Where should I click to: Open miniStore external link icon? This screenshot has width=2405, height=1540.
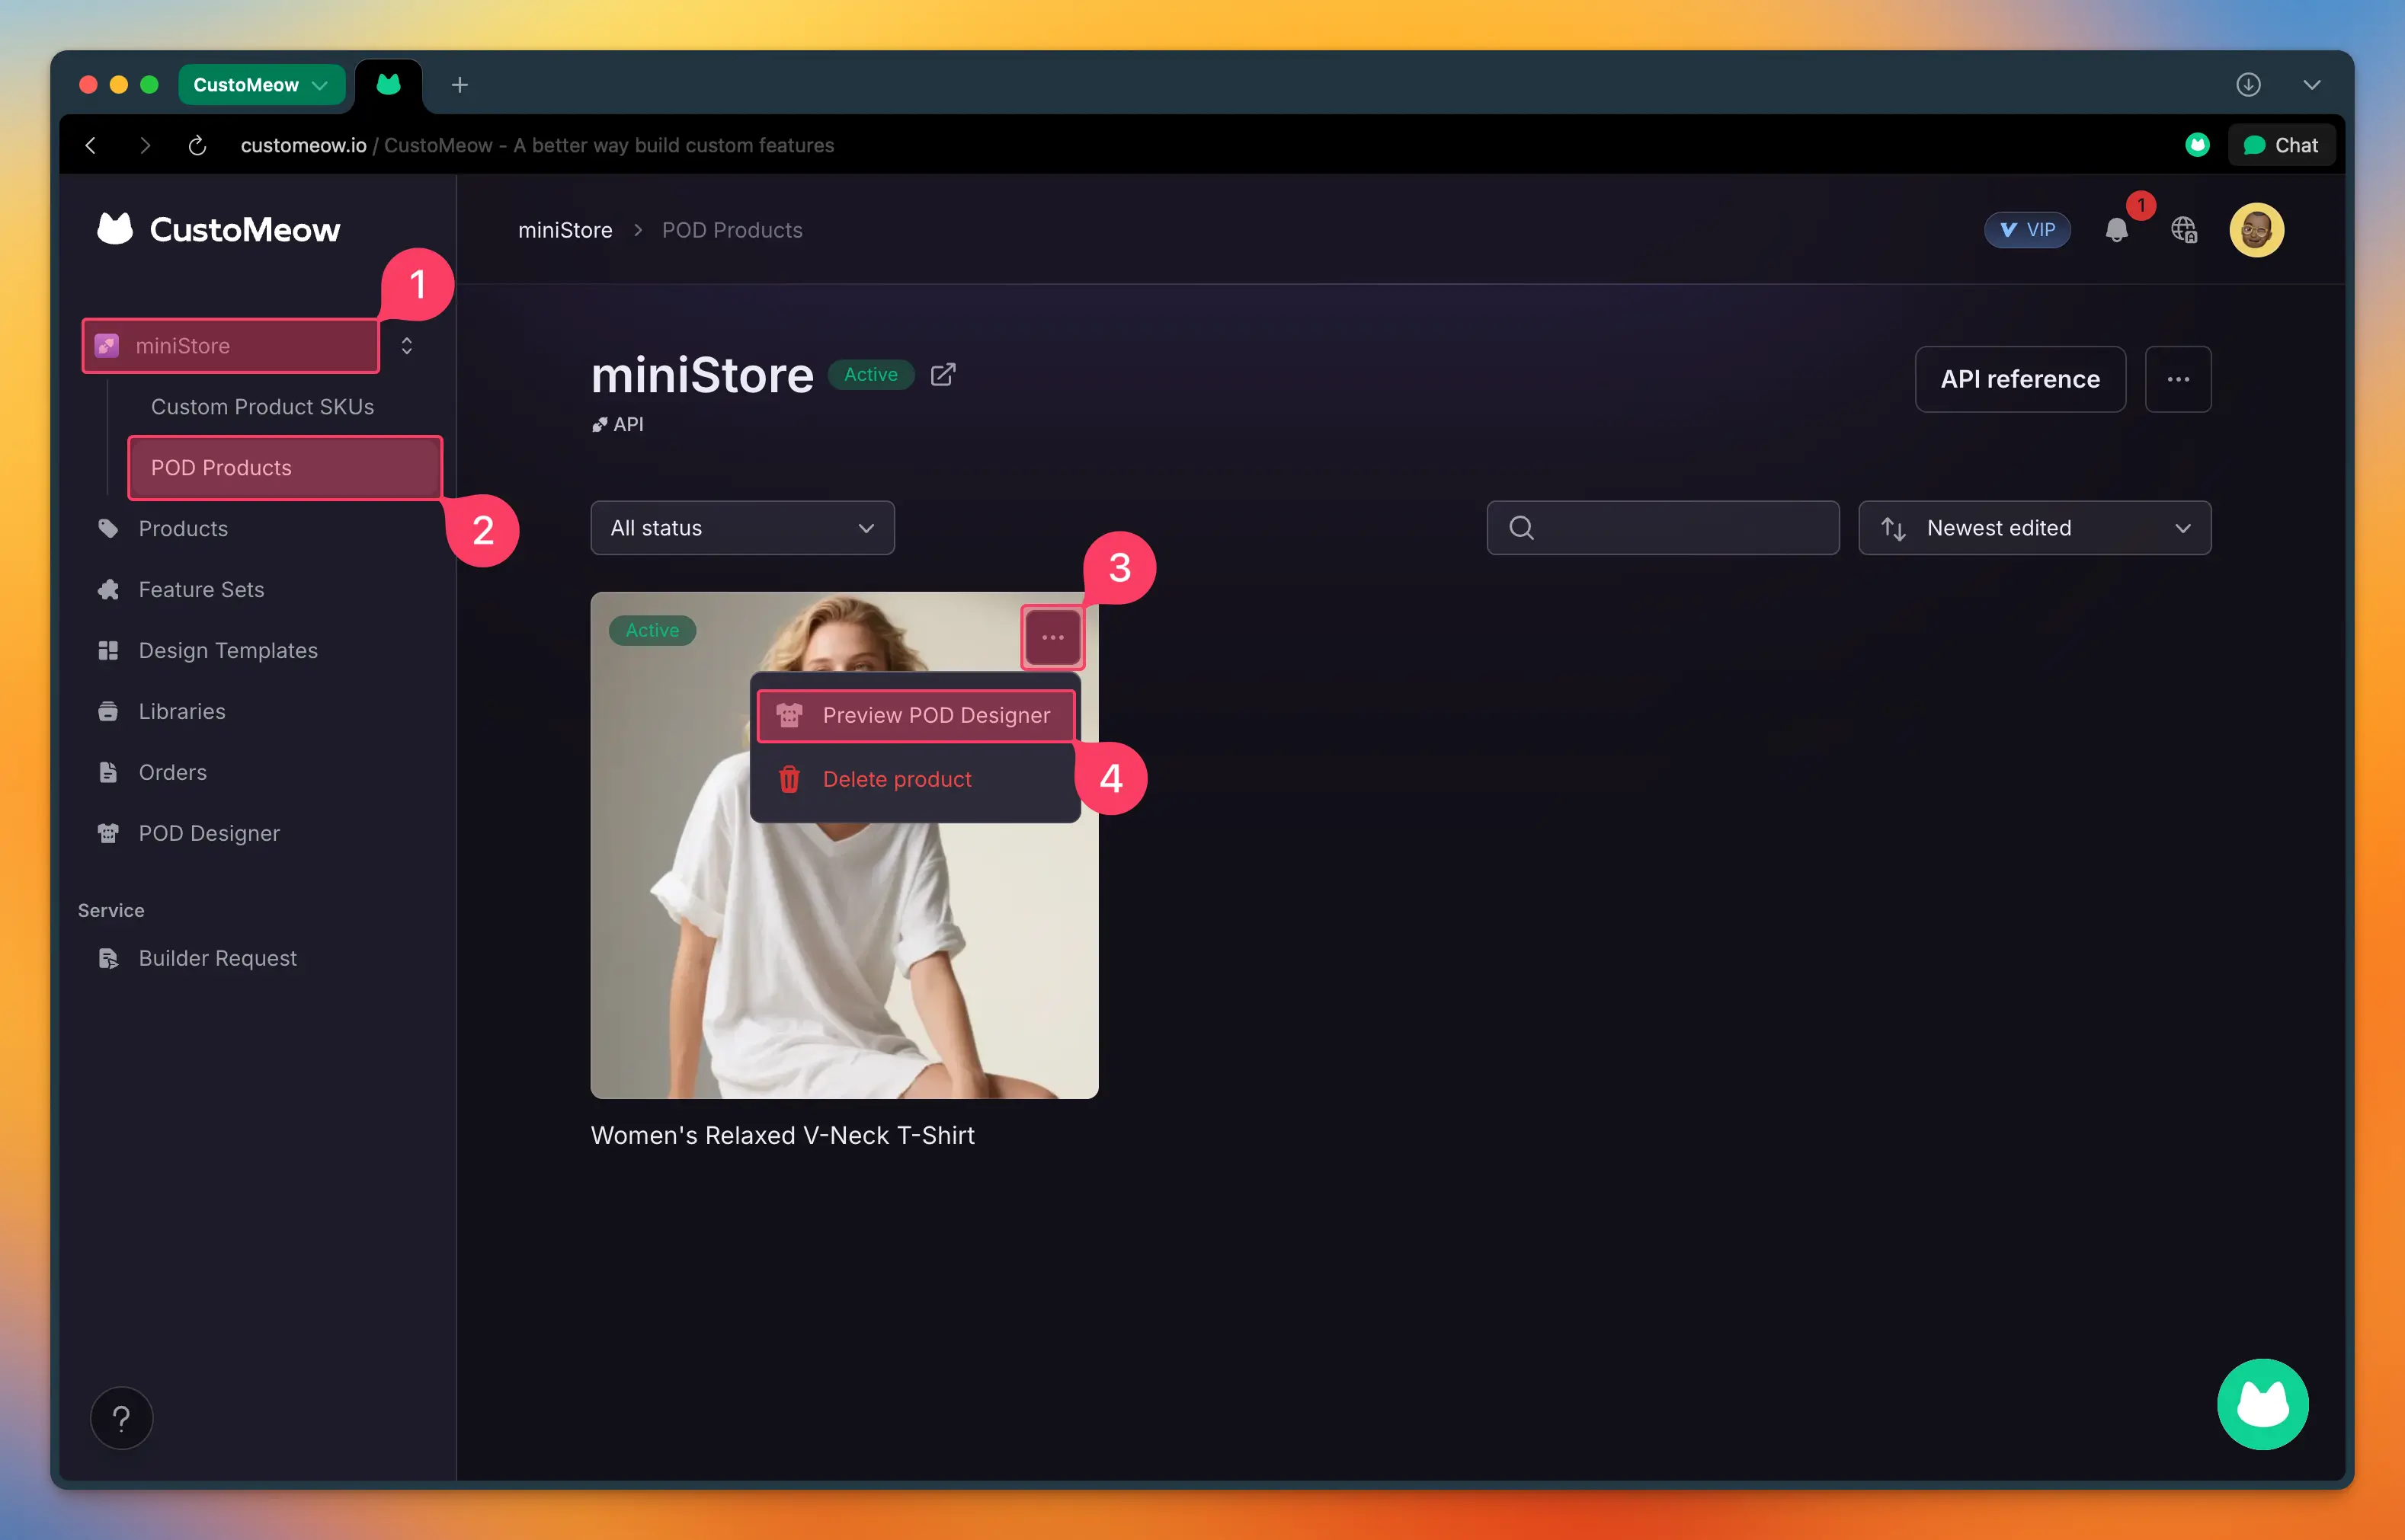click(943, 375)
